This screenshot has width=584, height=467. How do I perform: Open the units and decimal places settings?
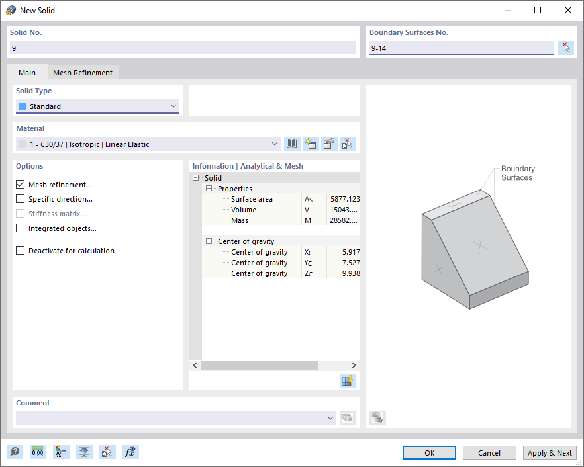point(38,452)
